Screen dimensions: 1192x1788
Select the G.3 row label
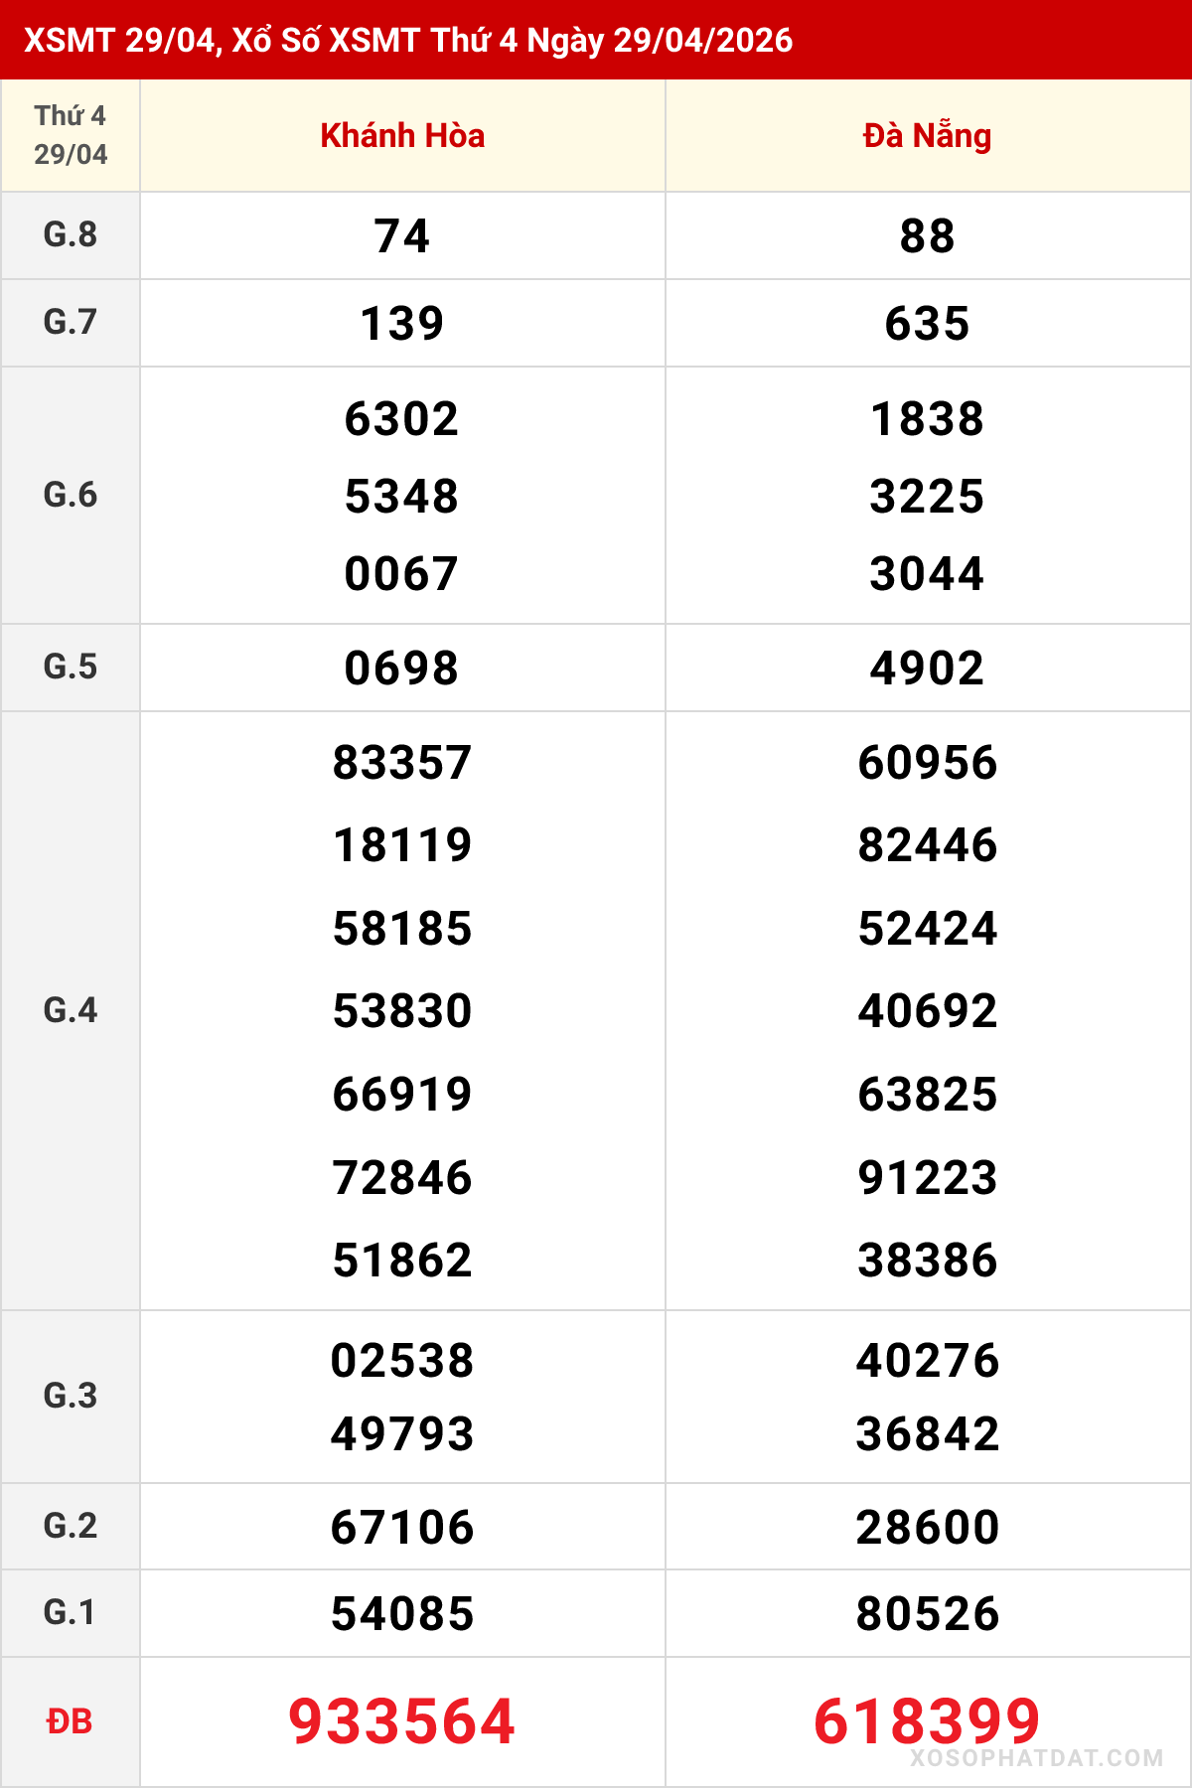pos(71,1396)
